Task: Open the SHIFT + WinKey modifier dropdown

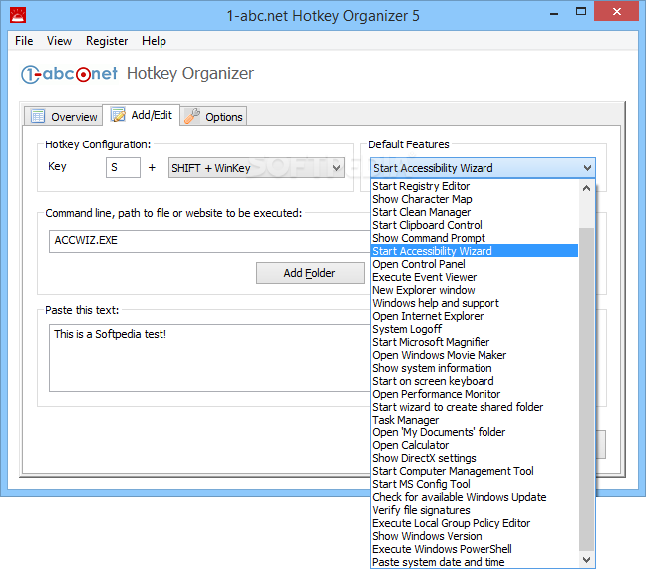Action: [x=256, y=168]
